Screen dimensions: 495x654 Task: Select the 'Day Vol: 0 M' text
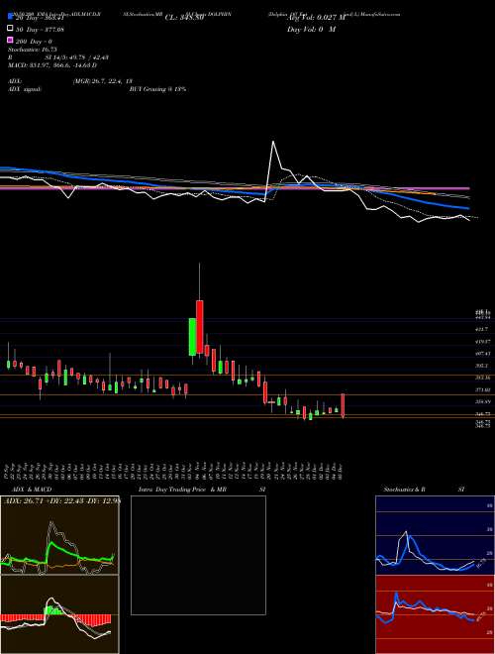[311, 29]
